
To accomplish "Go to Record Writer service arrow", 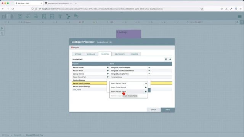I will [149, 71].
